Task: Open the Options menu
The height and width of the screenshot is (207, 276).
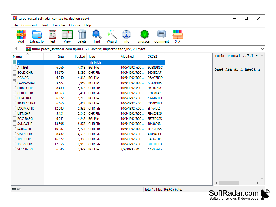Action: (x=75, y=25)
